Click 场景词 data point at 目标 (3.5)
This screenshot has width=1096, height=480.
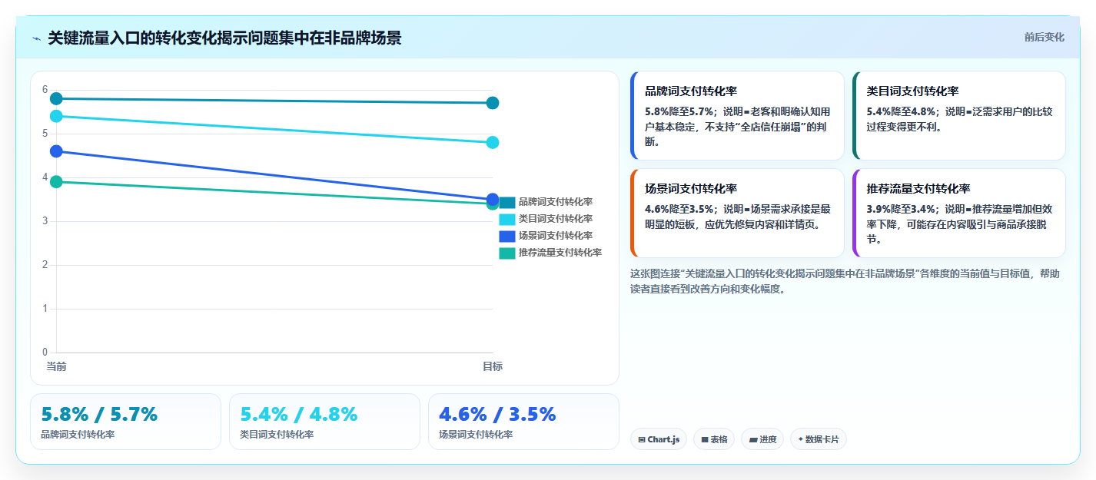click(493, 199)
